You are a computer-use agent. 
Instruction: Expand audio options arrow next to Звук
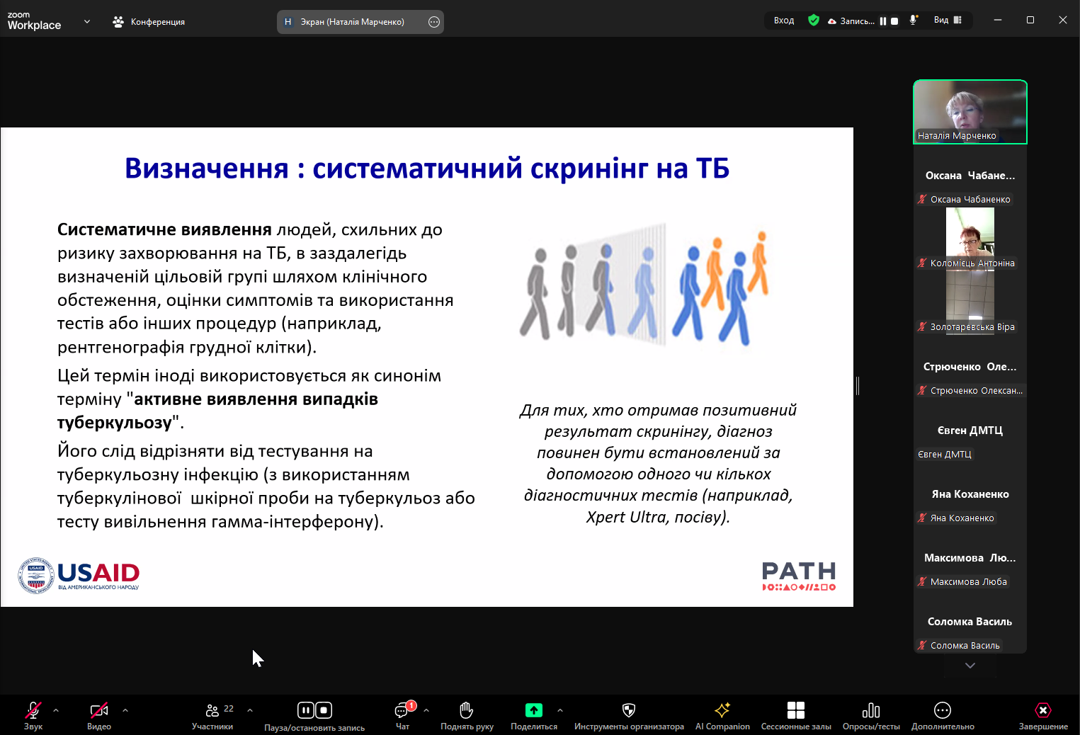point(56,710)
